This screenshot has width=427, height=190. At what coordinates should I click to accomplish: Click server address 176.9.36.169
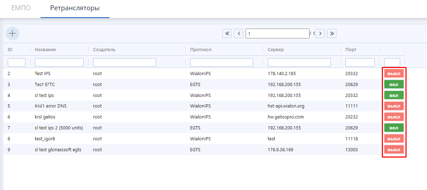tap(281, 150)
